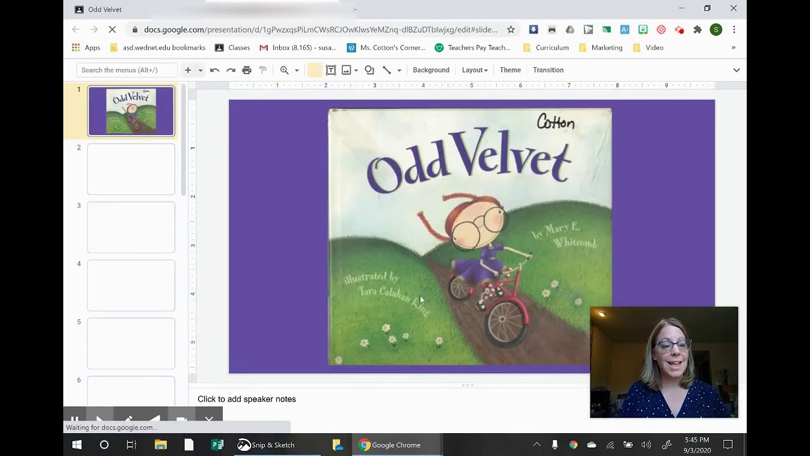Image resolution: width=810 pixels, height=456 pixels.
Task: Click the volume speaker tray icon
Action: (x=646, y=445)
